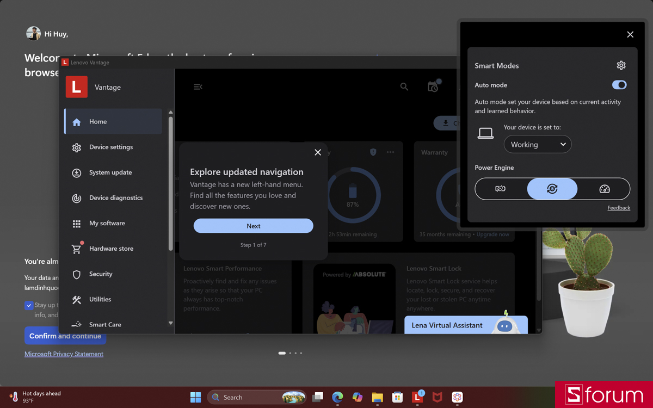The height and width of the screenshot is (408, 653).
Task: Open the calendar schedule icon in Vantage
Action: point(433,86)
